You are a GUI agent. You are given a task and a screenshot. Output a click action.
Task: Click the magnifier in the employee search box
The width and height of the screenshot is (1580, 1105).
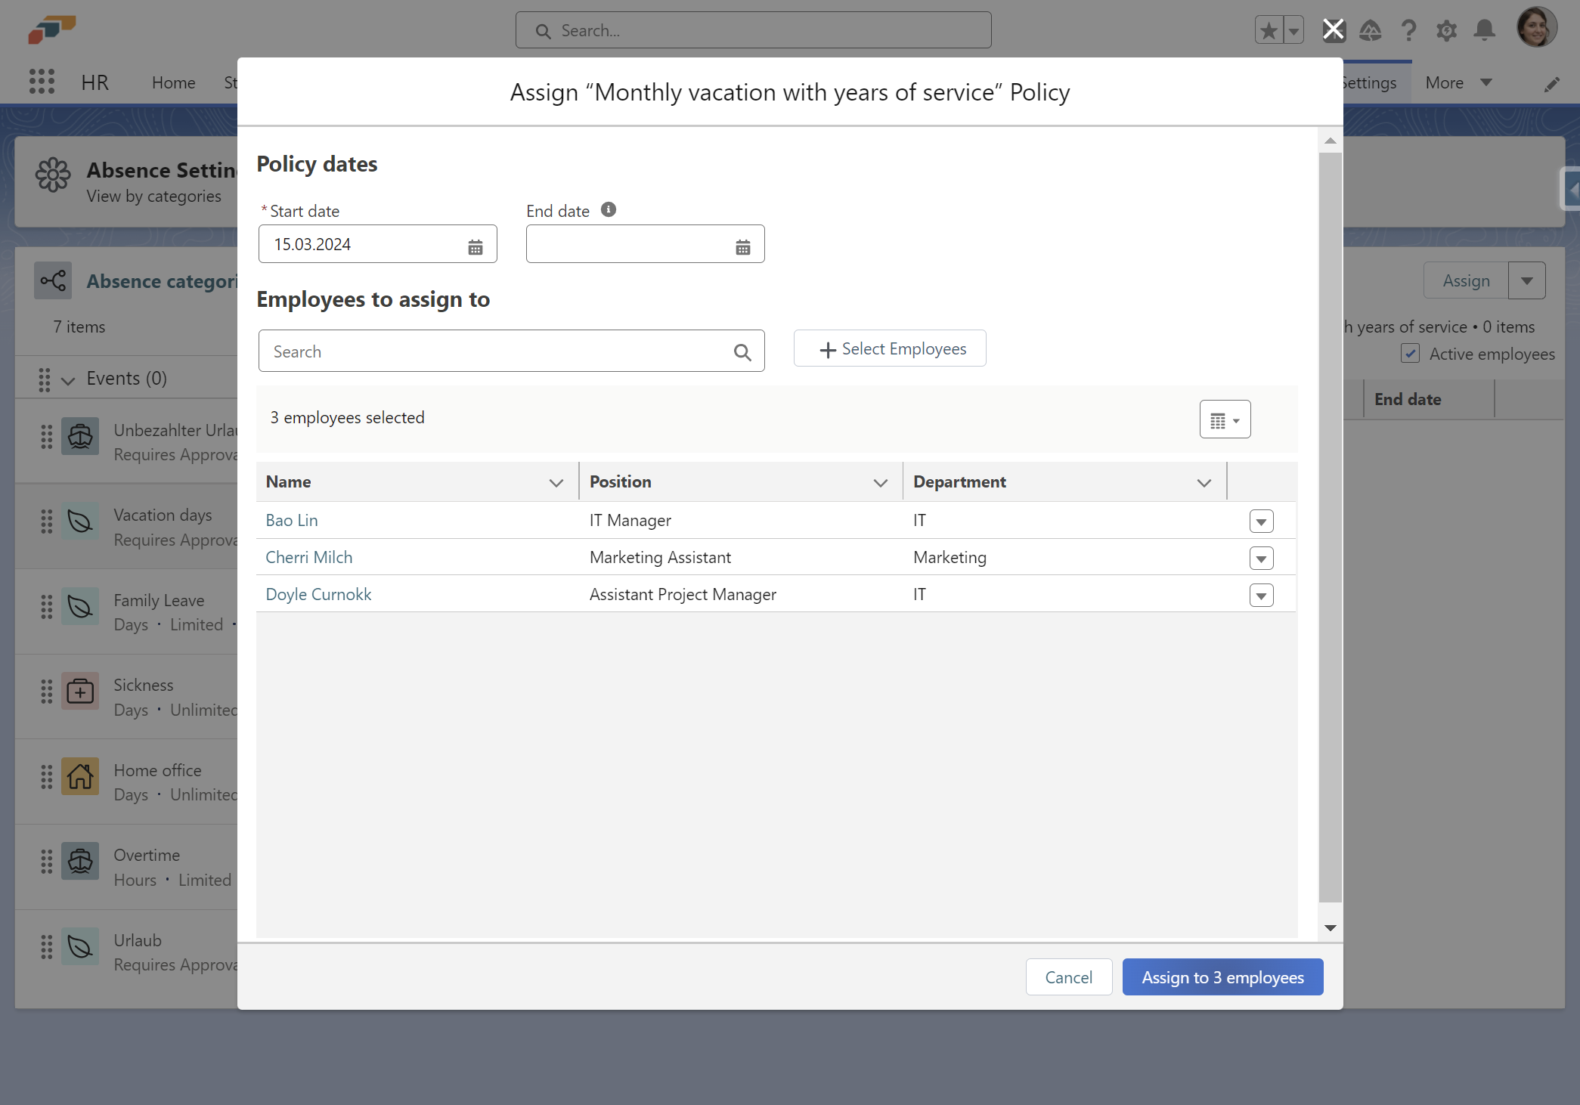click(742, 351)
